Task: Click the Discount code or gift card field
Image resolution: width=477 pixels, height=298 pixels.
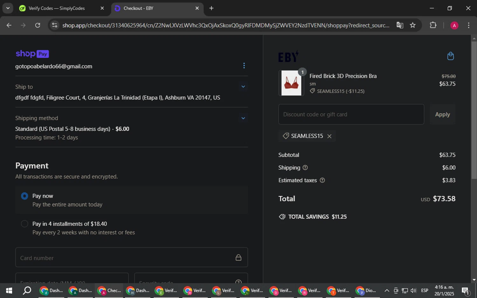Action: [351, 114]
